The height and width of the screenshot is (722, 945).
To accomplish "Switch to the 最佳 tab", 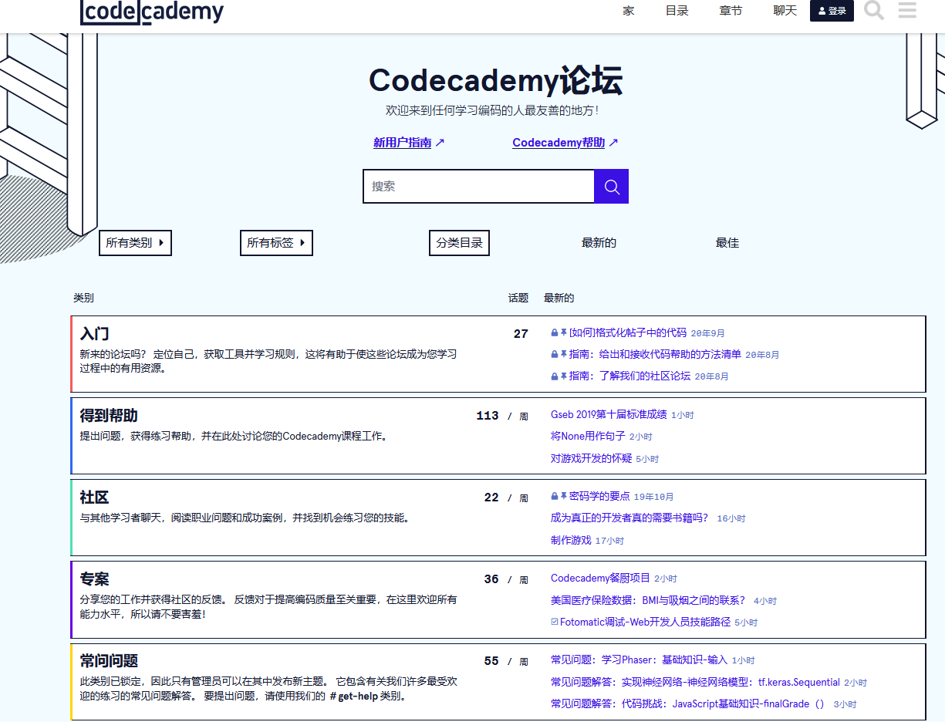I will pos(727,242).
